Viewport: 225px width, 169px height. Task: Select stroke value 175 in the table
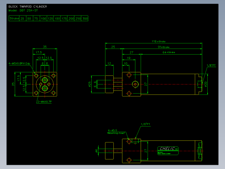point(64,19)
